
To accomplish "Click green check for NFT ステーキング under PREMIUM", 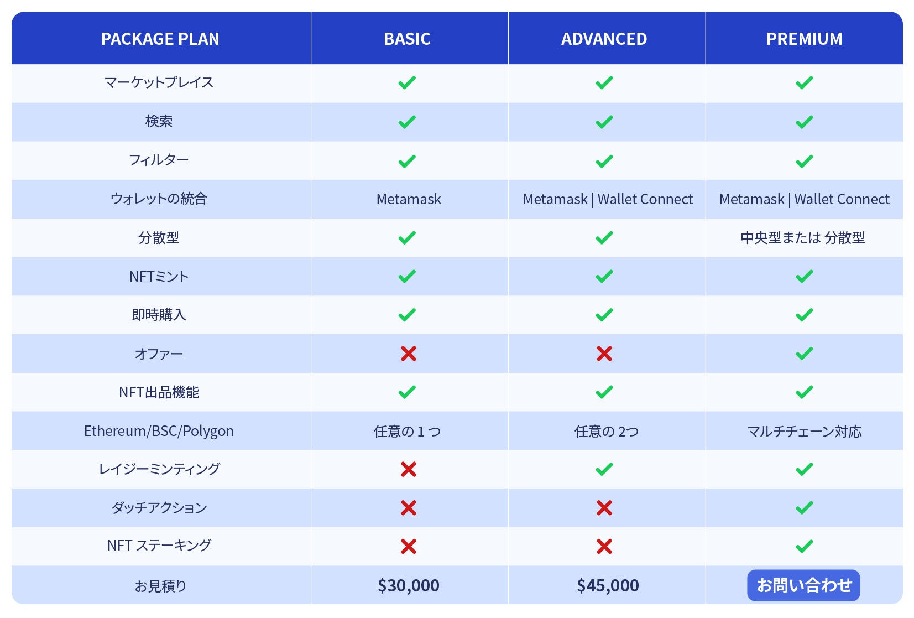I will pyautogui.click(x=804, y=547).
